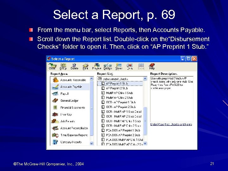Select PCA DOS MultP AP Chk 1 Stub
This screenshot has height=171, width=228.
click(122, 140)
